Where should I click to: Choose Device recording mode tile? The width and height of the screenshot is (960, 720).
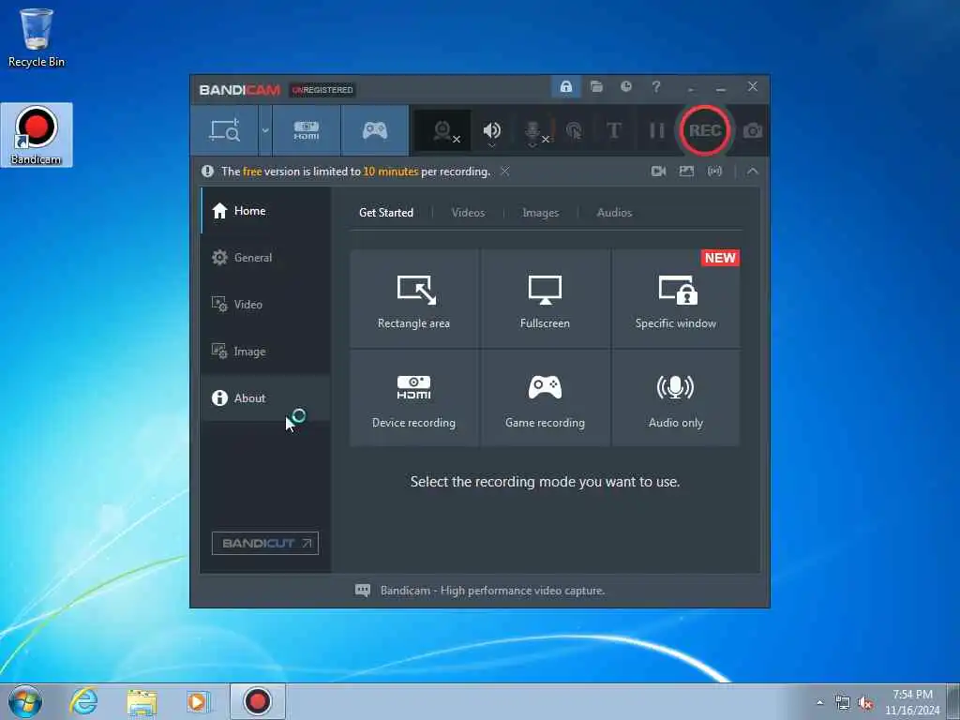pos(413,397)
